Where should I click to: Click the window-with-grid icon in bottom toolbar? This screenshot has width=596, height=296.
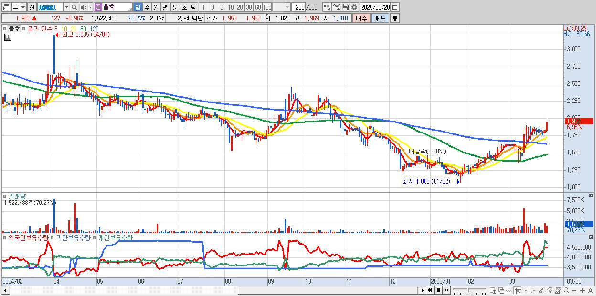point(493,290)
